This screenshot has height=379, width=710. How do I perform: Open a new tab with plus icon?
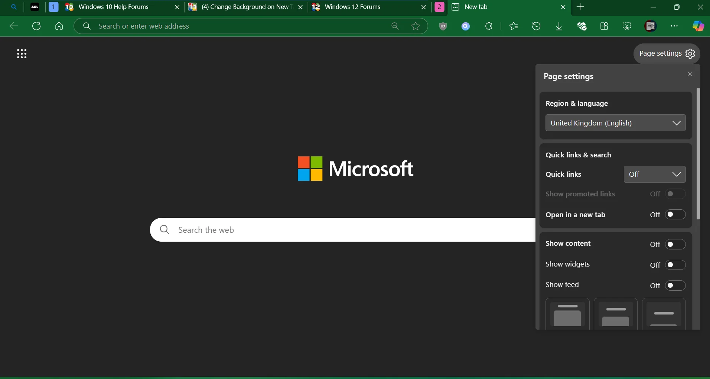(581, 7)
